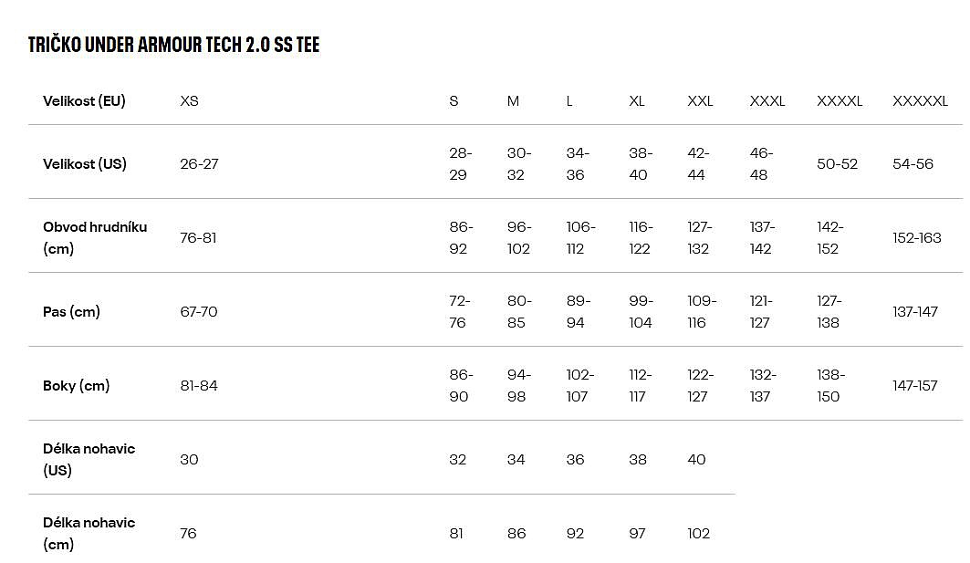Viewport: 970px width, 563px height.
Task: Click the 'Velikost (US)' row label
Action: click(85, 164)
